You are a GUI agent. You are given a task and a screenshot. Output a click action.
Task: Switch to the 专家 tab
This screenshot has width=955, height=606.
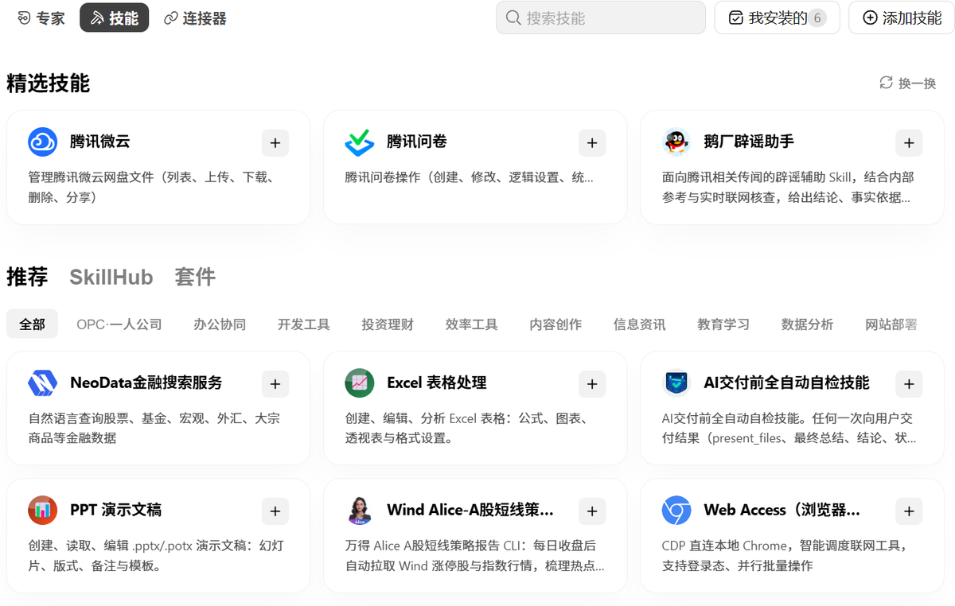coord(41,18)
